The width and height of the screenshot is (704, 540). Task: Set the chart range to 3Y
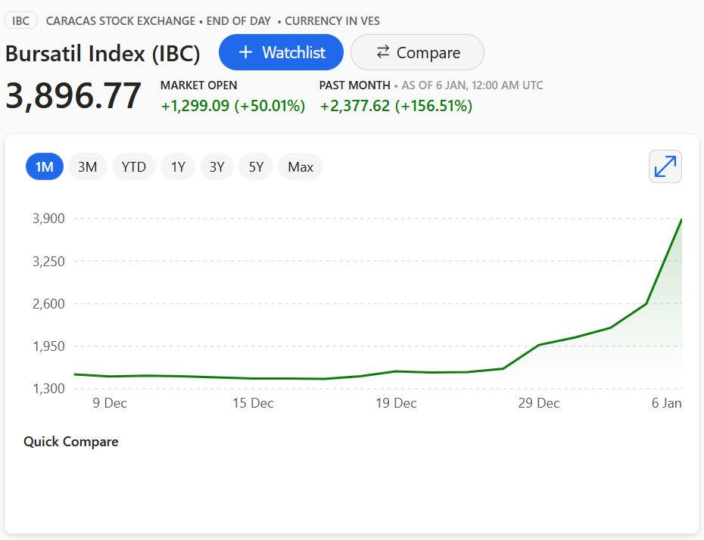pos(217,166)
